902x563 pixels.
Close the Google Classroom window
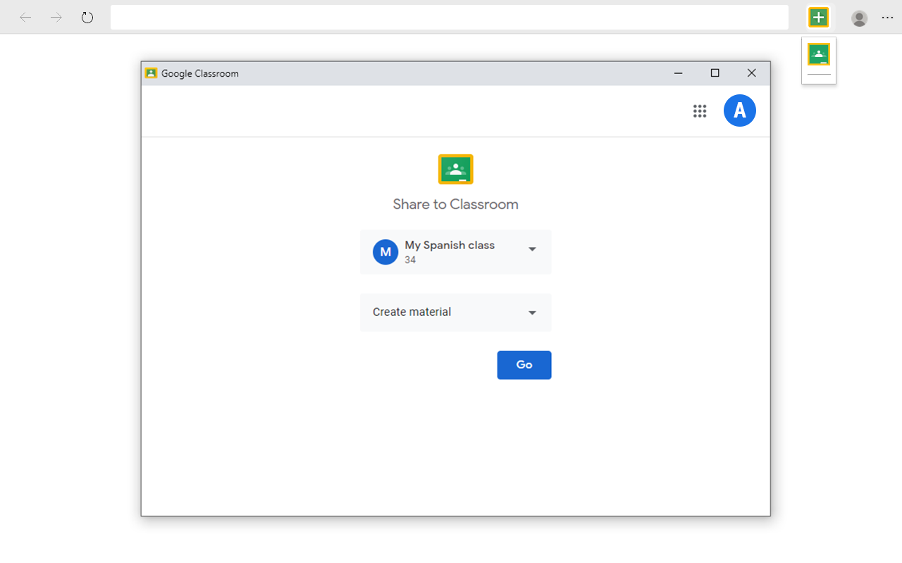(752, 73)
